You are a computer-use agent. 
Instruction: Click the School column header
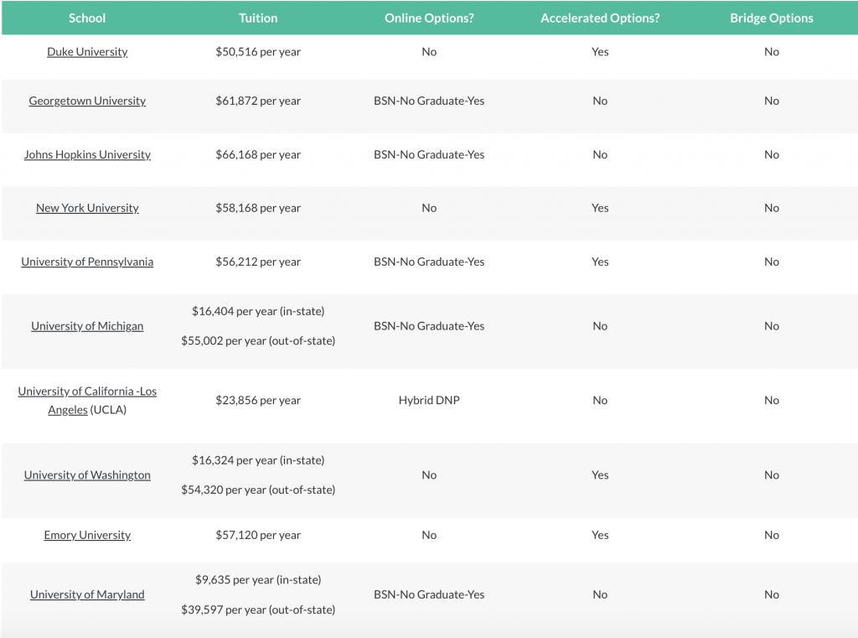click(x=87, y=18)
